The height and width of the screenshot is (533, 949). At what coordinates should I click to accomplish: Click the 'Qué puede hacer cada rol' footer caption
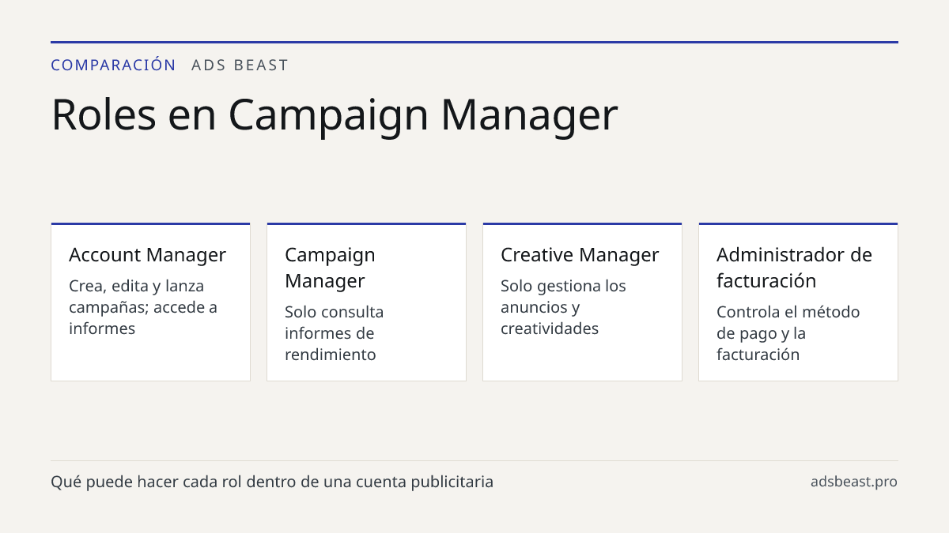coord(272,482)
